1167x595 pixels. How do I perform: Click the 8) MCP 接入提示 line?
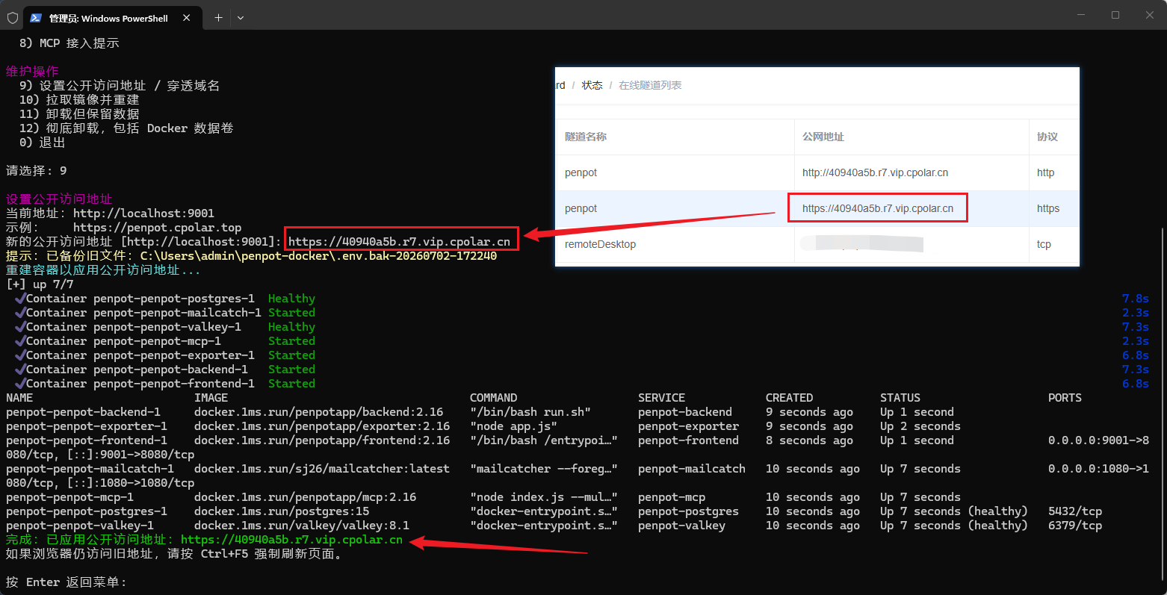69,43
